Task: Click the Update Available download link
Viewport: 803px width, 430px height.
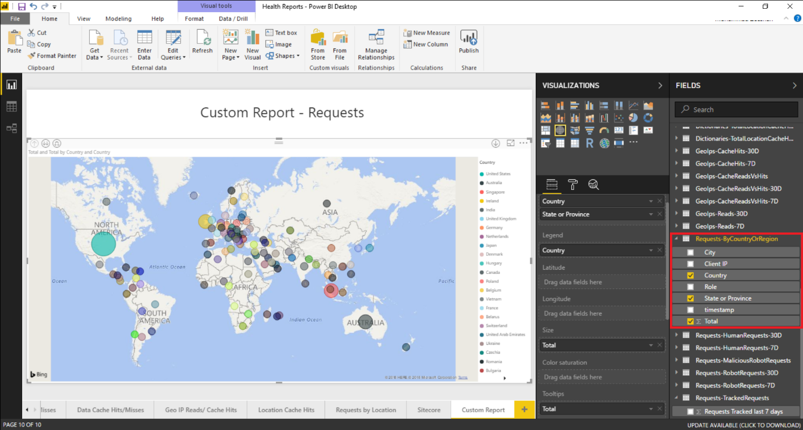Action: (744, 425)
